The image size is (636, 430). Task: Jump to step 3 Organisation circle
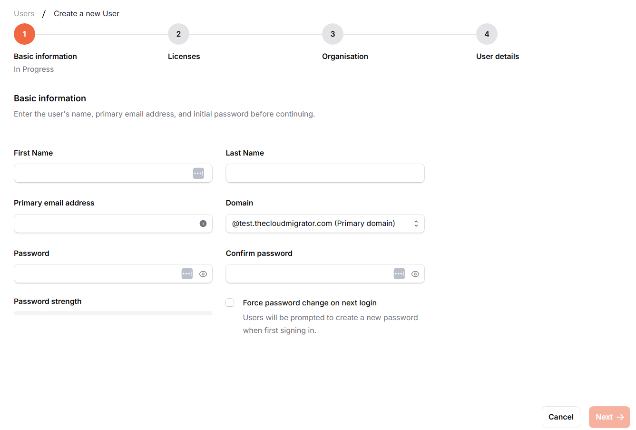[333, 34]
